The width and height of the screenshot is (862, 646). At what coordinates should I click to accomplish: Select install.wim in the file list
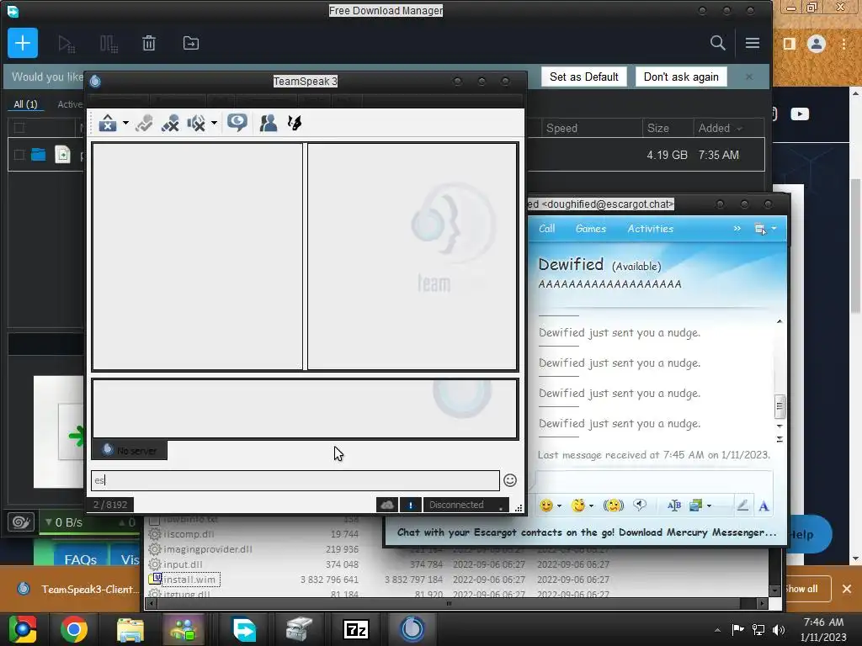(189, 580)
